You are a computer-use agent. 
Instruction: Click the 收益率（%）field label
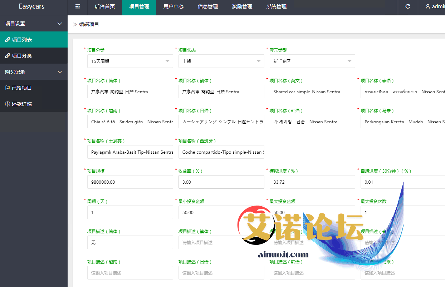click(191, 171)
